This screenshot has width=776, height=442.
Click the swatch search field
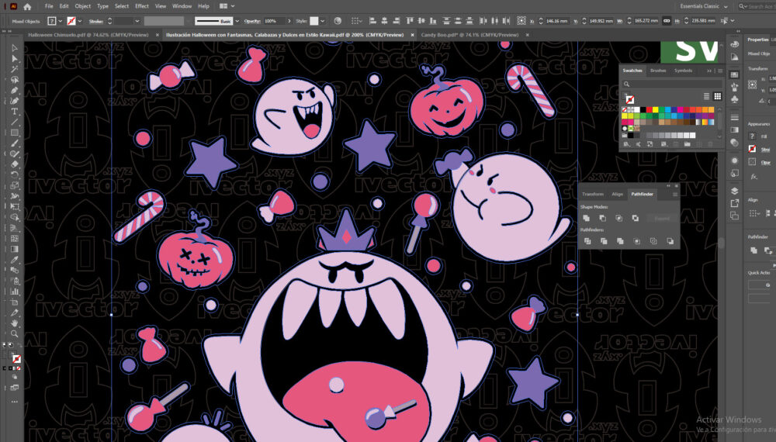coord(671,84)
